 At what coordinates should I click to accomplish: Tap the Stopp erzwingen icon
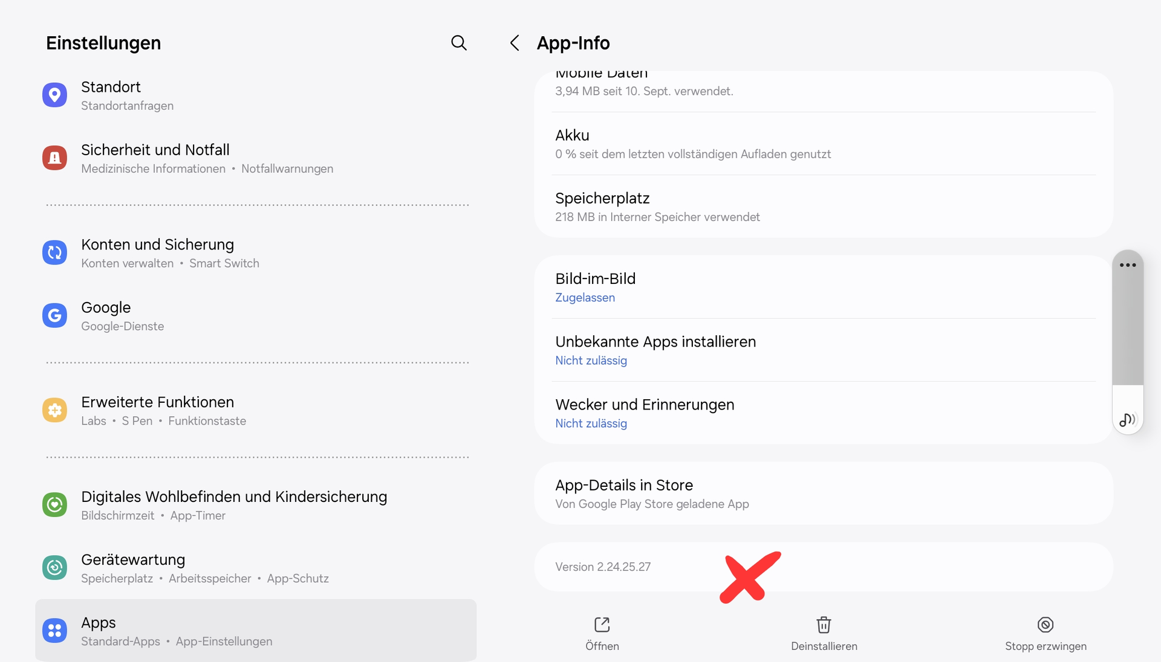coord(1046,625)
